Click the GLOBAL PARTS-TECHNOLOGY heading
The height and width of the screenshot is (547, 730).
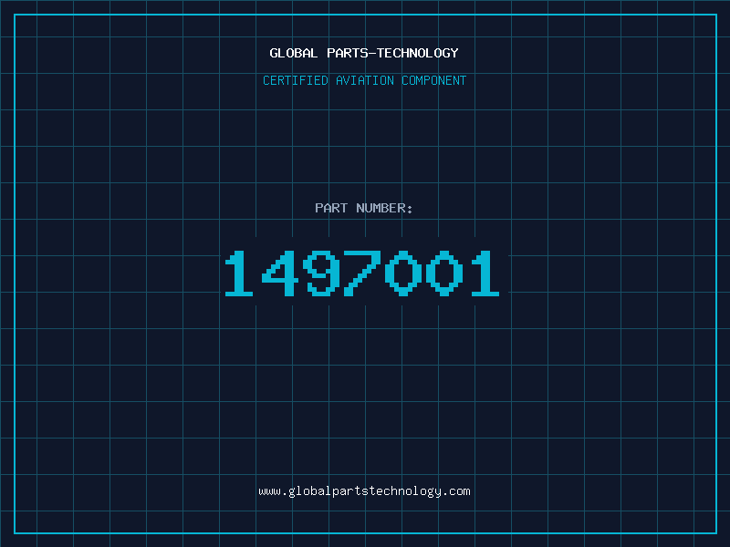(364, 53)
